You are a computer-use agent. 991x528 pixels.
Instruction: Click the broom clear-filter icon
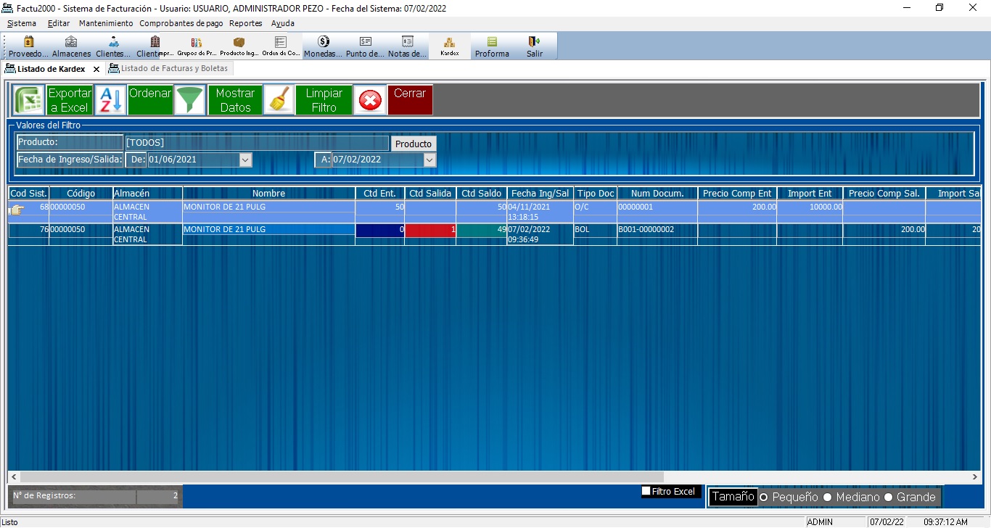pos(279,100)
